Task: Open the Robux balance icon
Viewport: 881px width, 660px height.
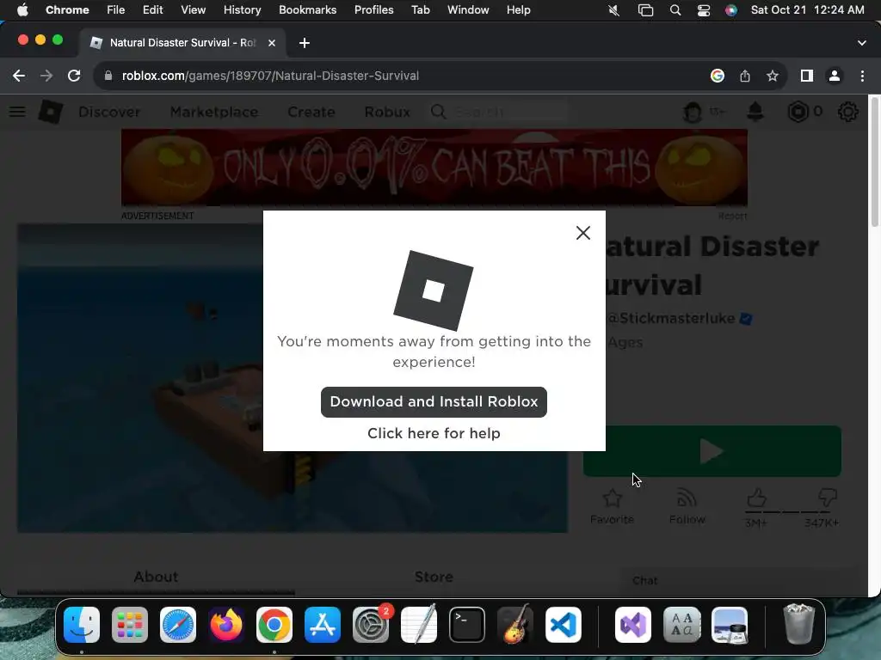Action: (798, 112)
